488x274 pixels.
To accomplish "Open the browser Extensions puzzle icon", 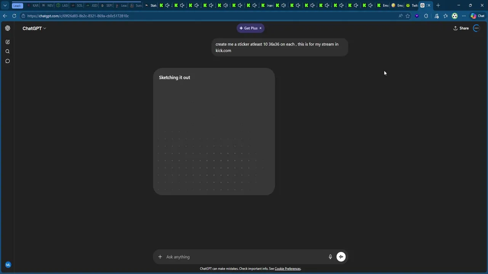I will click(x=426, y=16).
